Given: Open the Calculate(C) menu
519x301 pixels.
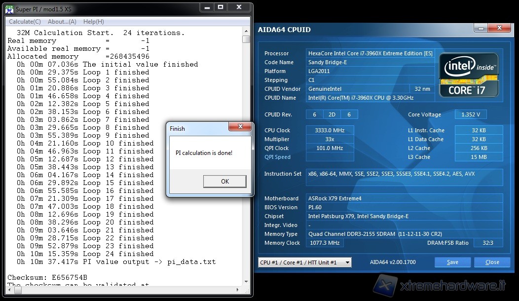Looking at the screenshot, I should click(x=25, y=22).
